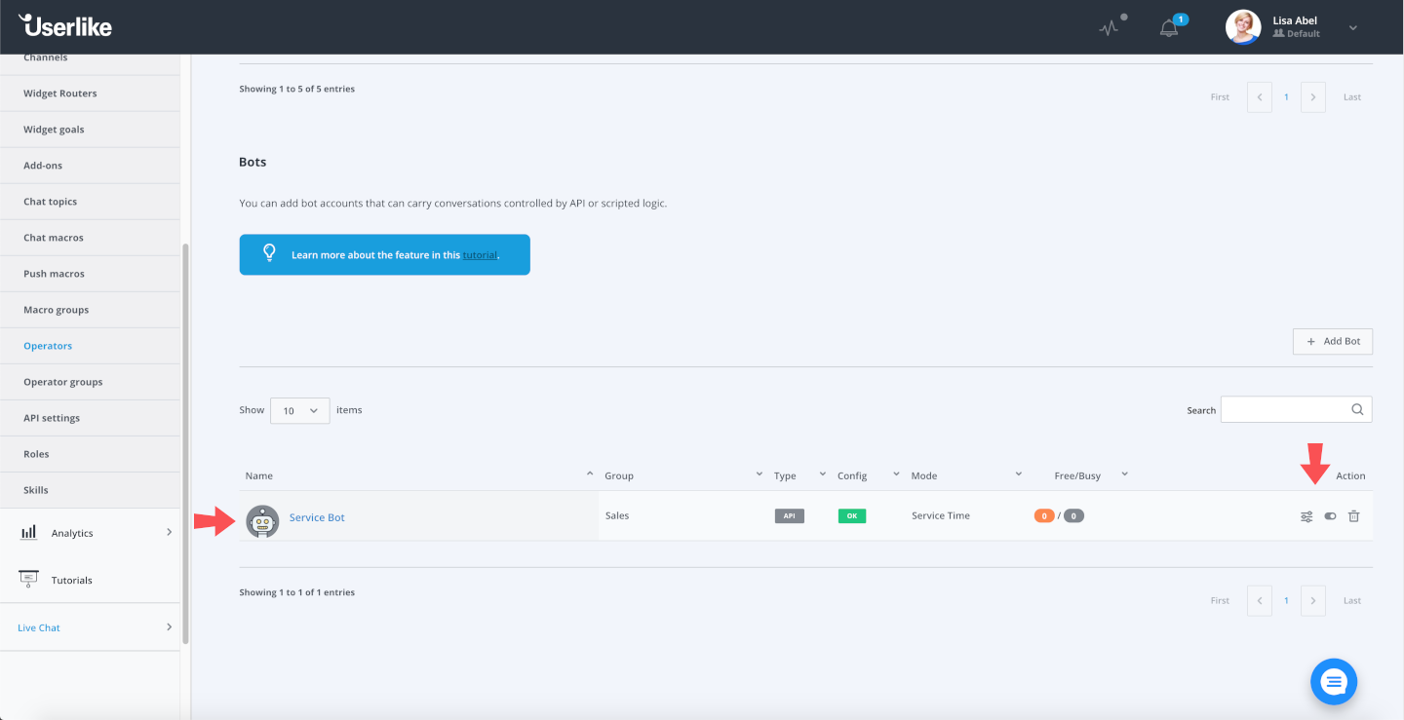Click the activity pulse icon

click(x=1110, y=28)
